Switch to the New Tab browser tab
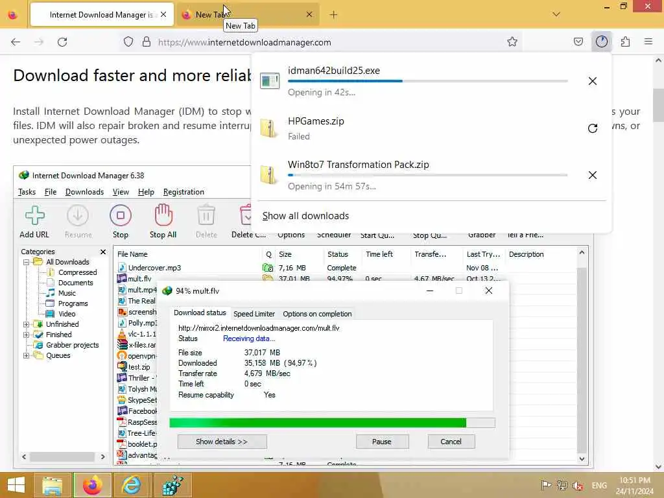Image resolution: width=664 pixels, height=498 pixels. [247, 15]
